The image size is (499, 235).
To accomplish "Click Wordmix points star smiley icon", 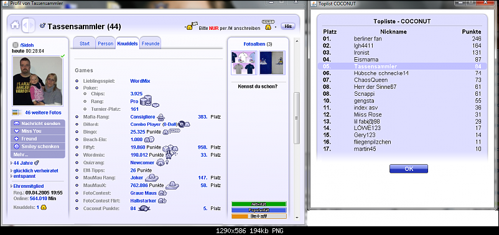I will (x=171, y=155).
